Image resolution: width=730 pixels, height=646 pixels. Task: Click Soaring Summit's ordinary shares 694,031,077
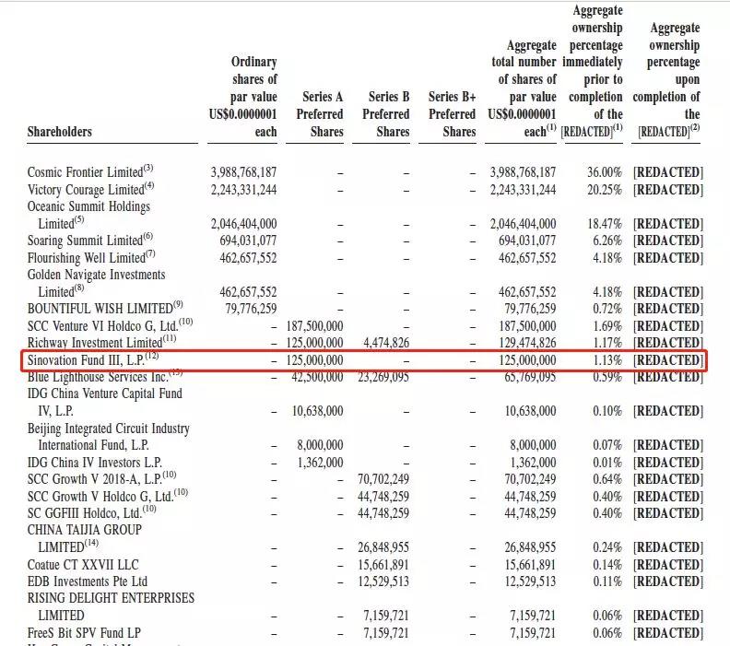(248, 241)
